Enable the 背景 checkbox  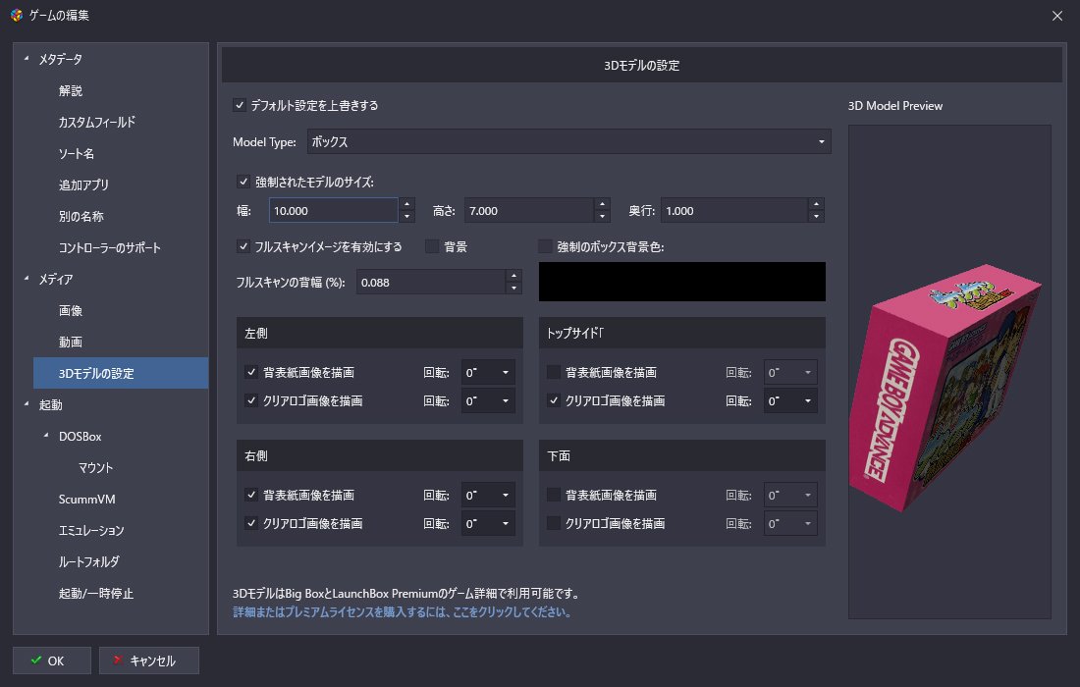click(432, 246)
